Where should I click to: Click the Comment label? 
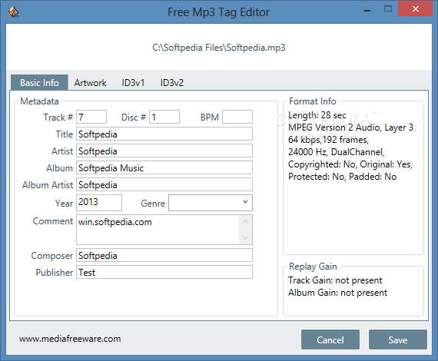[x=53, y=221]
